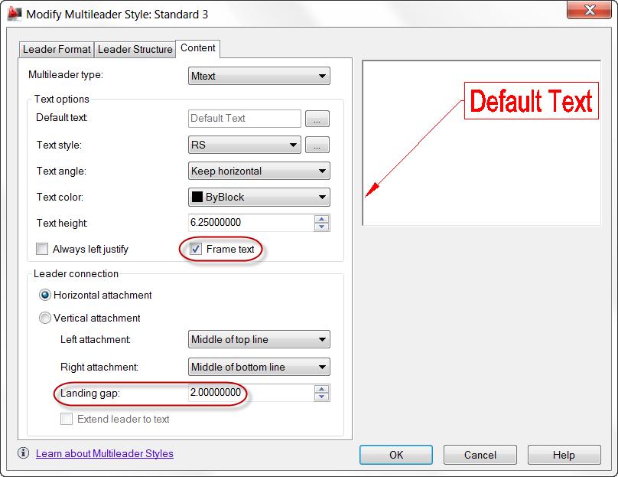
Task: Switch to the Leader Format tab
Action: pos(56,48)
